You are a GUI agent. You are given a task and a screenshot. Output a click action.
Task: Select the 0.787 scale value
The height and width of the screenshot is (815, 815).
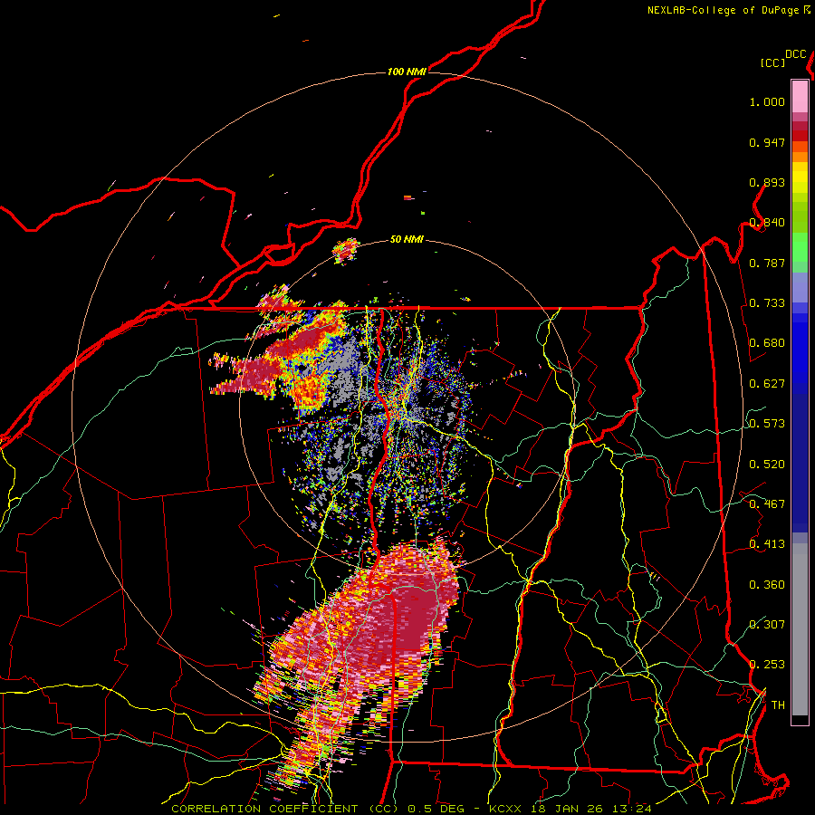767,263
